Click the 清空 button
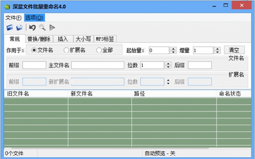The width and height of the screenshot is (255, 159). click(234, 50)
